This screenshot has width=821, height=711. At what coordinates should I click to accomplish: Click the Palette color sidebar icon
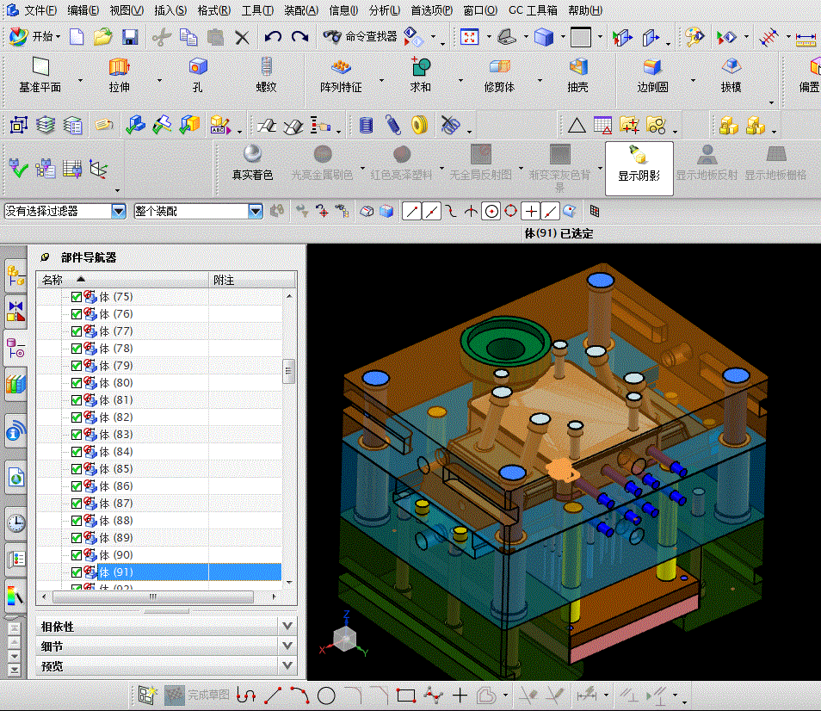[x=15, y=596]
